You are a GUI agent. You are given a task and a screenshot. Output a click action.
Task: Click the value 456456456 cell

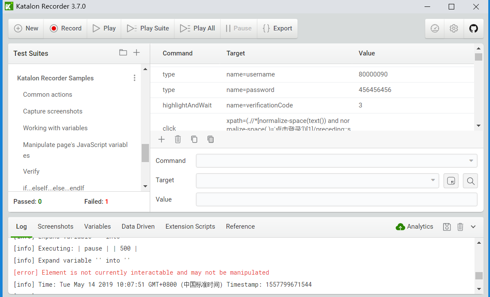375,90
